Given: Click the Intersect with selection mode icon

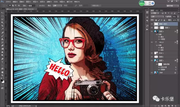Looking at the screenshot, I should [19, 6].
